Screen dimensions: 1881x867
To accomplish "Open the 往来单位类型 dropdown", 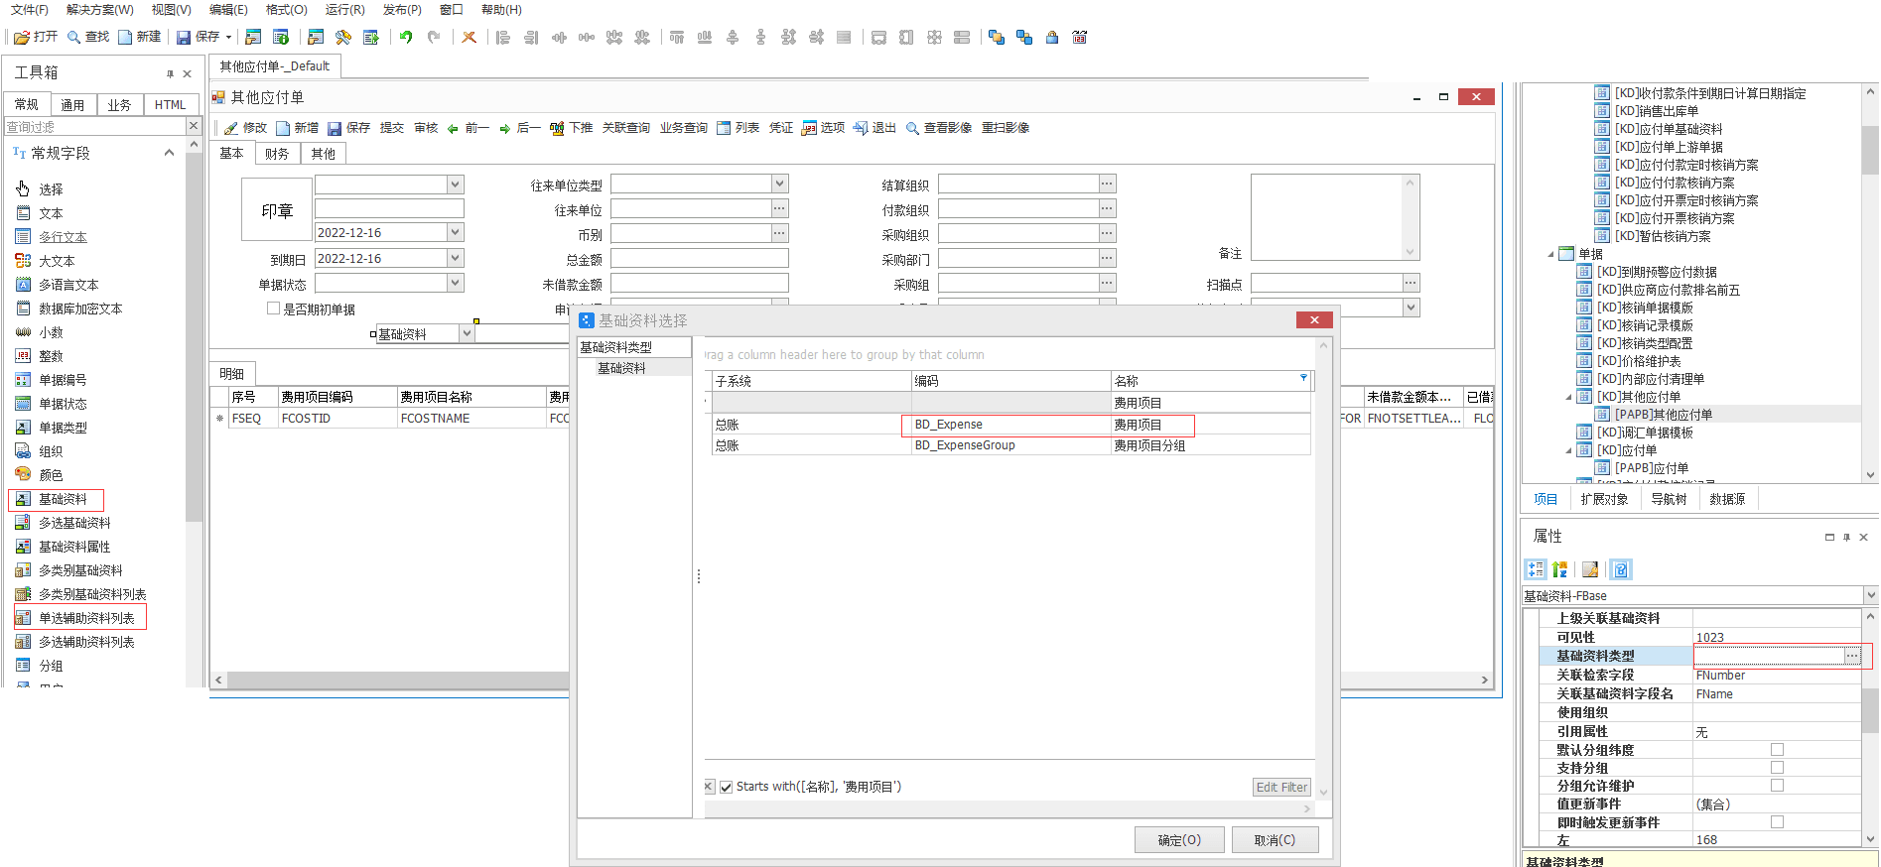I will tap(780, 184).
